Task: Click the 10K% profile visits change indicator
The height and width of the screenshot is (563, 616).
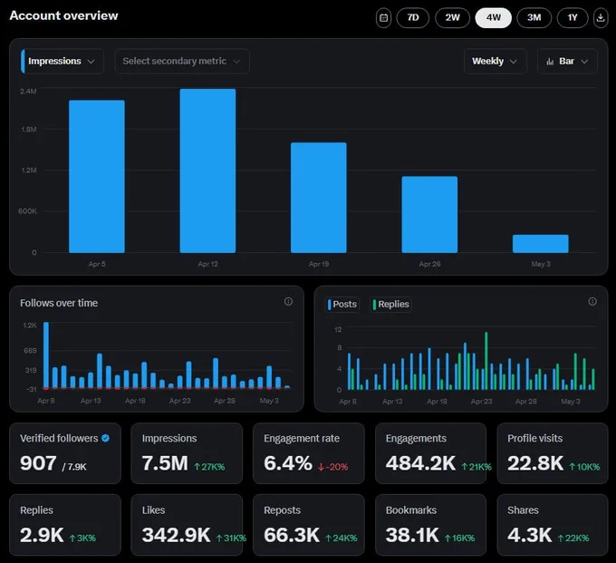Action: coord(584,467)
